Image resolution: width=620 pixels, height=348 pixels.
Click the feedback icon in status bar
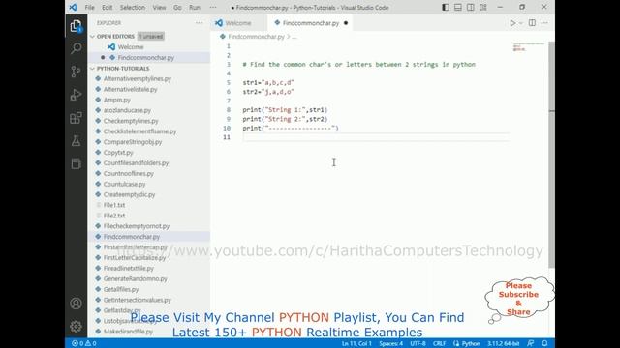pyautogui.click(x=530, y=343)
